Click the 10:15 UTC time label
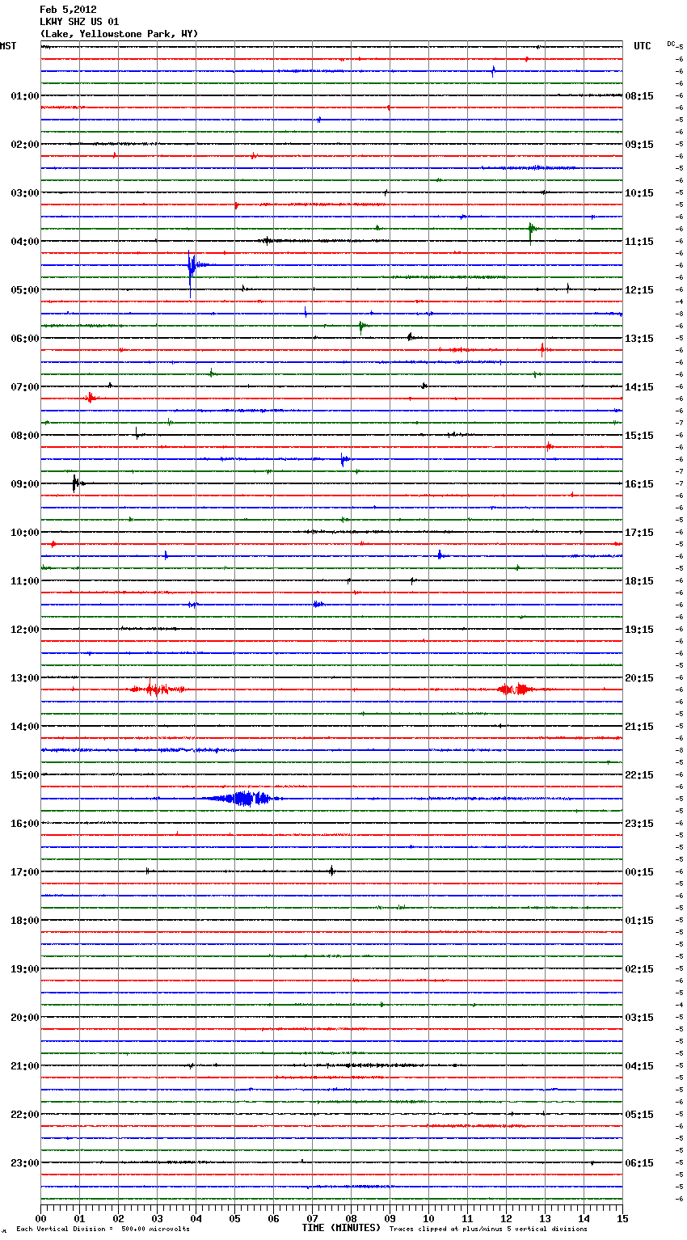 639,193
